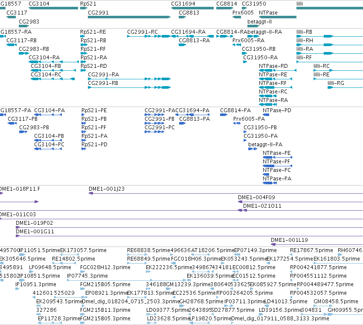Click the RpS21-RD transcript label
Viewport: 363px width, 325px height.
pyautogui.click(x=94, y=66)
